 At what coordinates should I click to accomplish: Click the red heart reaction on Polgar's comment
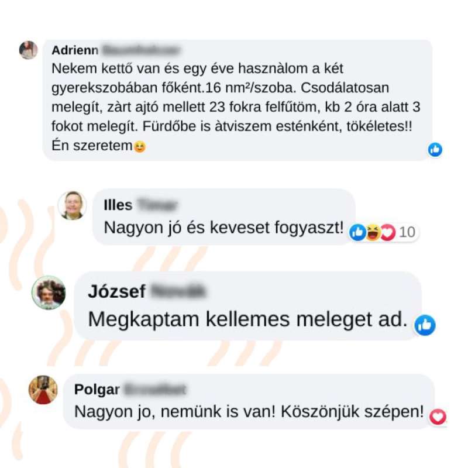[438, 417]
